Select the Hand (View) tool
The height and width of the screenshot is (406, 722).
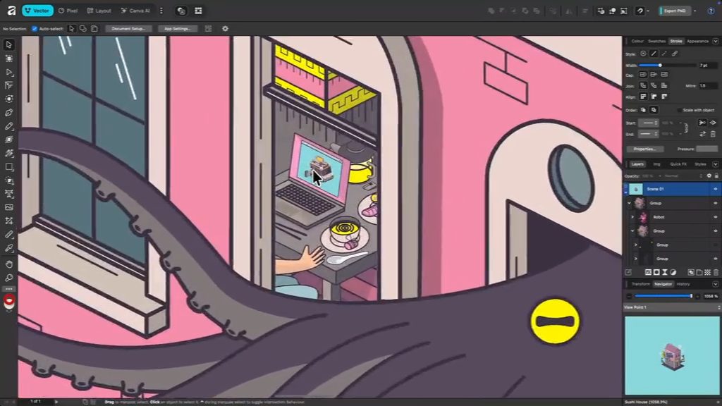point(9,264)
